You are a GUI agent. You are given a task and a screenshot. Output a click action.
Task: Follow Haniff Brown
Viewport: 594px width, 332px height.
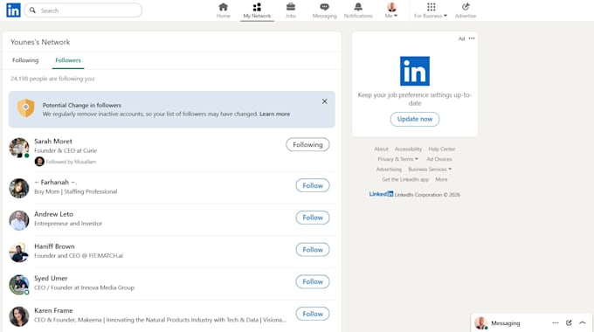click(x=313, y=250)
